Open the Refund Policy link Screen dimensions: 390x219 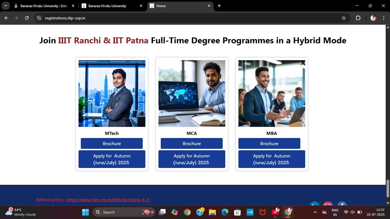coord(108,200)
